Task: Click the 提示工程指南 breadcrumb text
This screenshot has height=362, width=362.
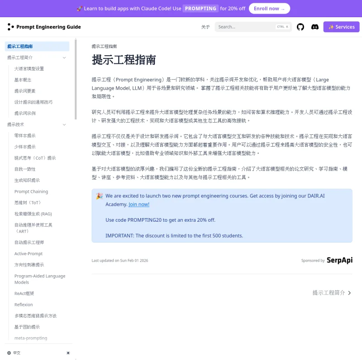Action: pos(104,46)
